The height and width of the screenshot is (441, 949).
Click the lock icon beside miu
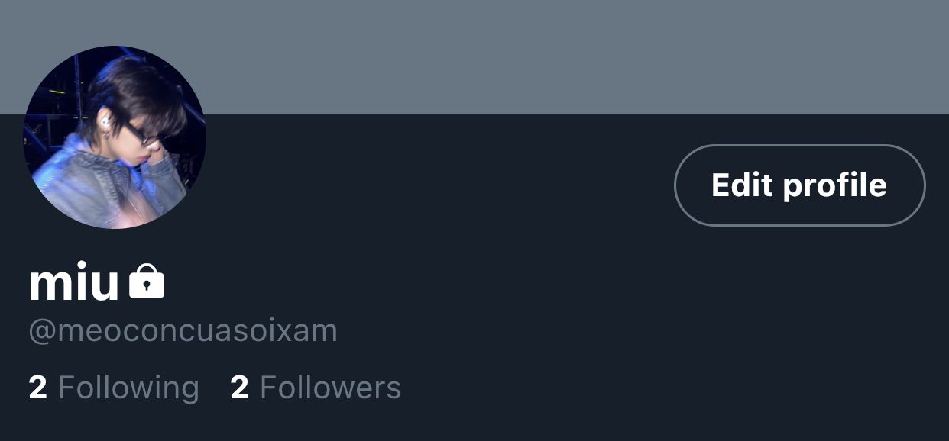[147, 282]
